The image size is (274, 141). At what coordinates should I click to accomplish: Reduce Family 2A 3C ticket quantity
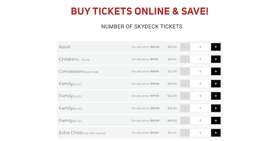(x=185, y=108)
